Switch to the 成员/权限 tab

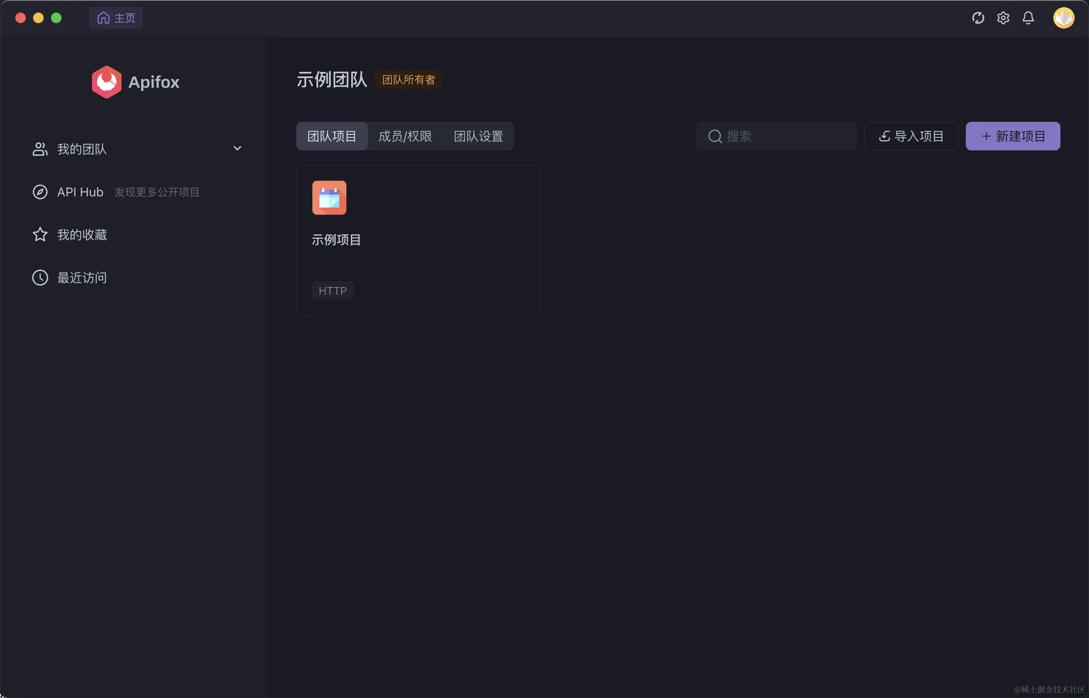pos(405,137)
